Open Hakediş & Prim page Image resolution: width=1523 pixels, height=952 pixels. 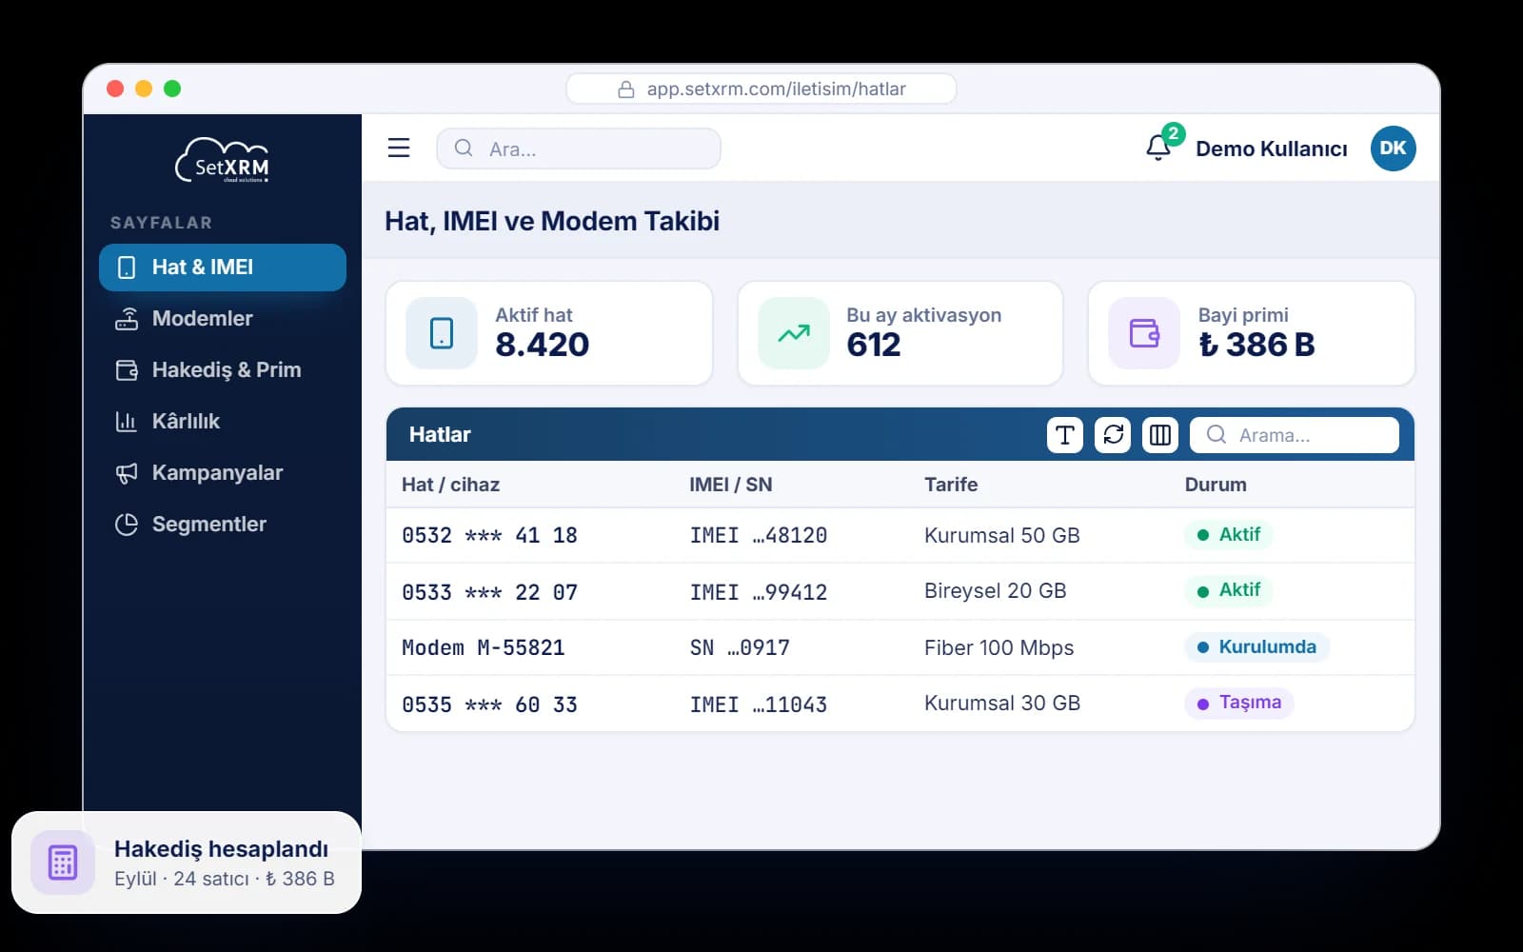[x=223, y=370]
